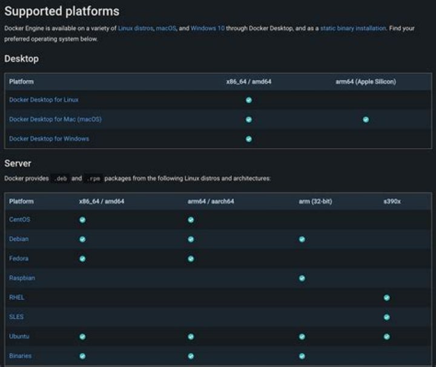Follow the Windows 10 link
Image resolution: width=436 pixels, height=367 pixels.
208,28
